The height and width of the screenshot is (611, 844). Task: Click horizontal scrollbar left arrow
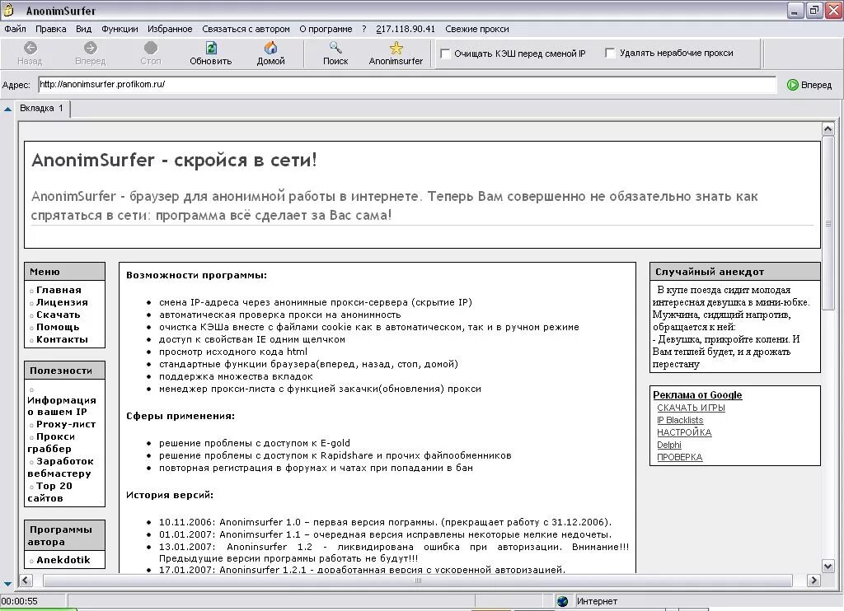tap(26, 581)
